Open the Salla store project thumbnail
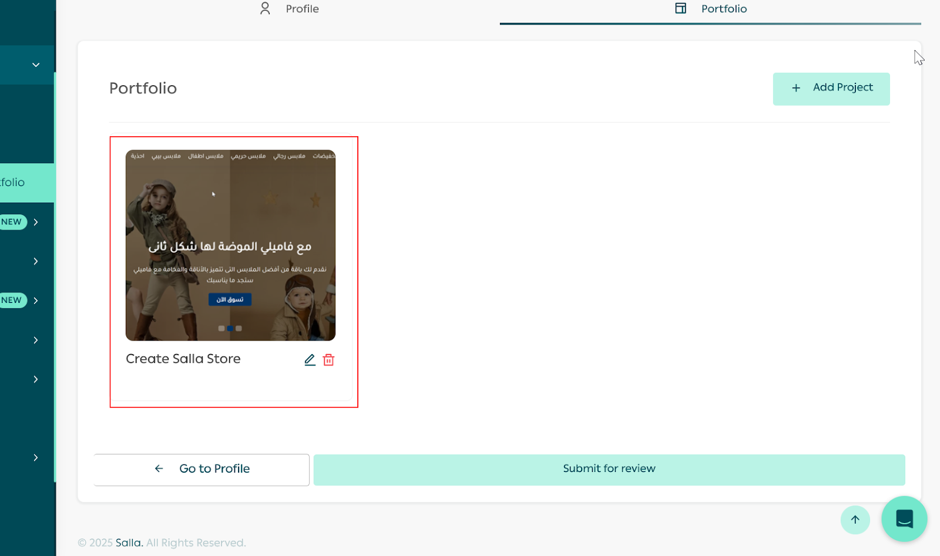Screen dimensions: 940x556 (x=230, y=245)
